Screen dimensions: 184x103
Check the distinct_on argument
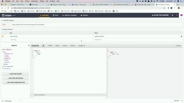(x=4, y=54)
